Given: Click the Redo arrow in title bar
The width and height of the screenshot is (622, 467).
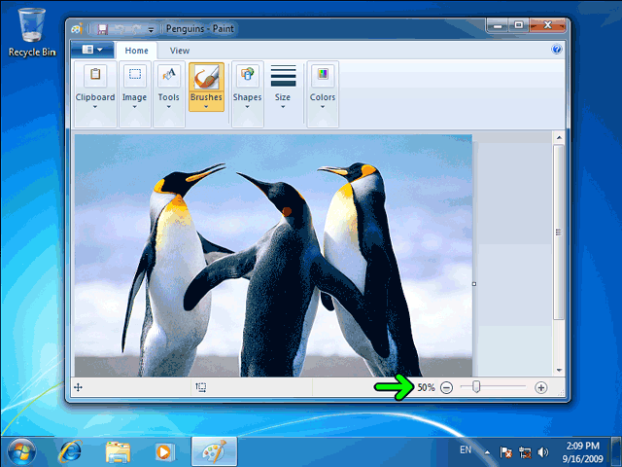Looking at the screenshot, I should pyautogui.click(x=136, y=29).
